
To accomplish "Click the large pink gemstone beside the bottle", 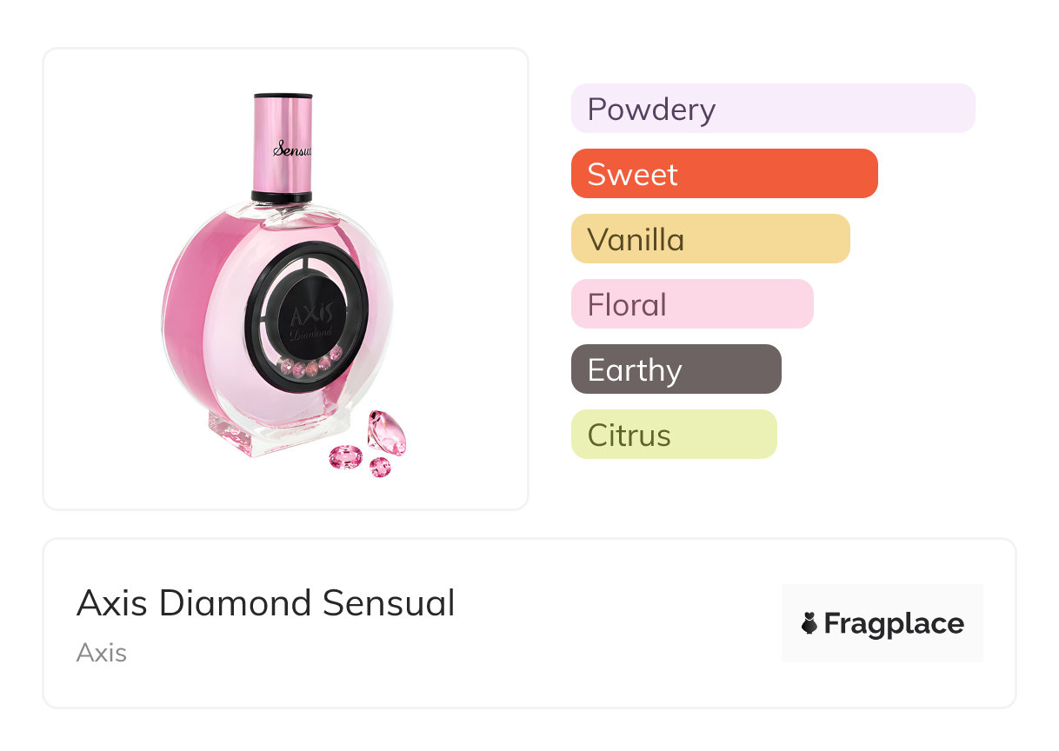I will 386,430.
